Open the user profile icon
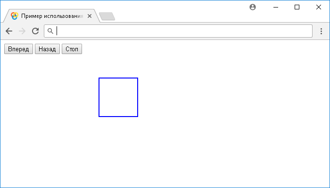 pyautogui.click(x=253, y=7)
